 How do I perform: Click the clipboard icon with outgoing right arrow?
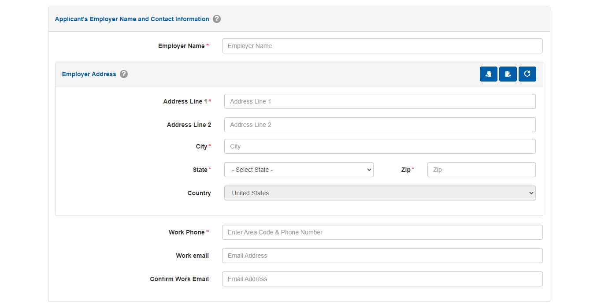click(508, 74)
